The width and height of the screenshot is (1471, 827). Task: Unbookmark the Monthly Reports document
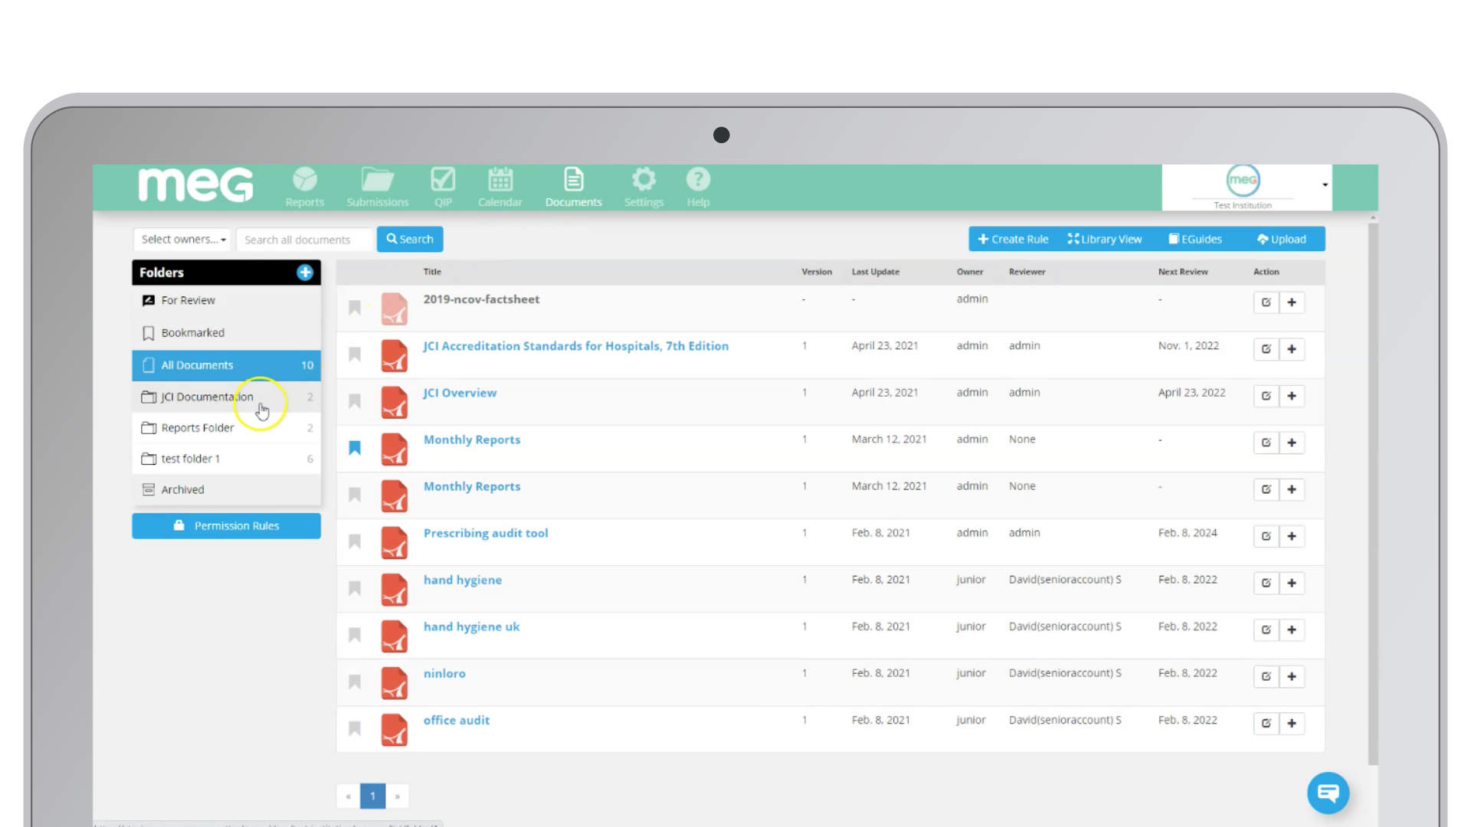pyautogui.click(x=355, y=448)
